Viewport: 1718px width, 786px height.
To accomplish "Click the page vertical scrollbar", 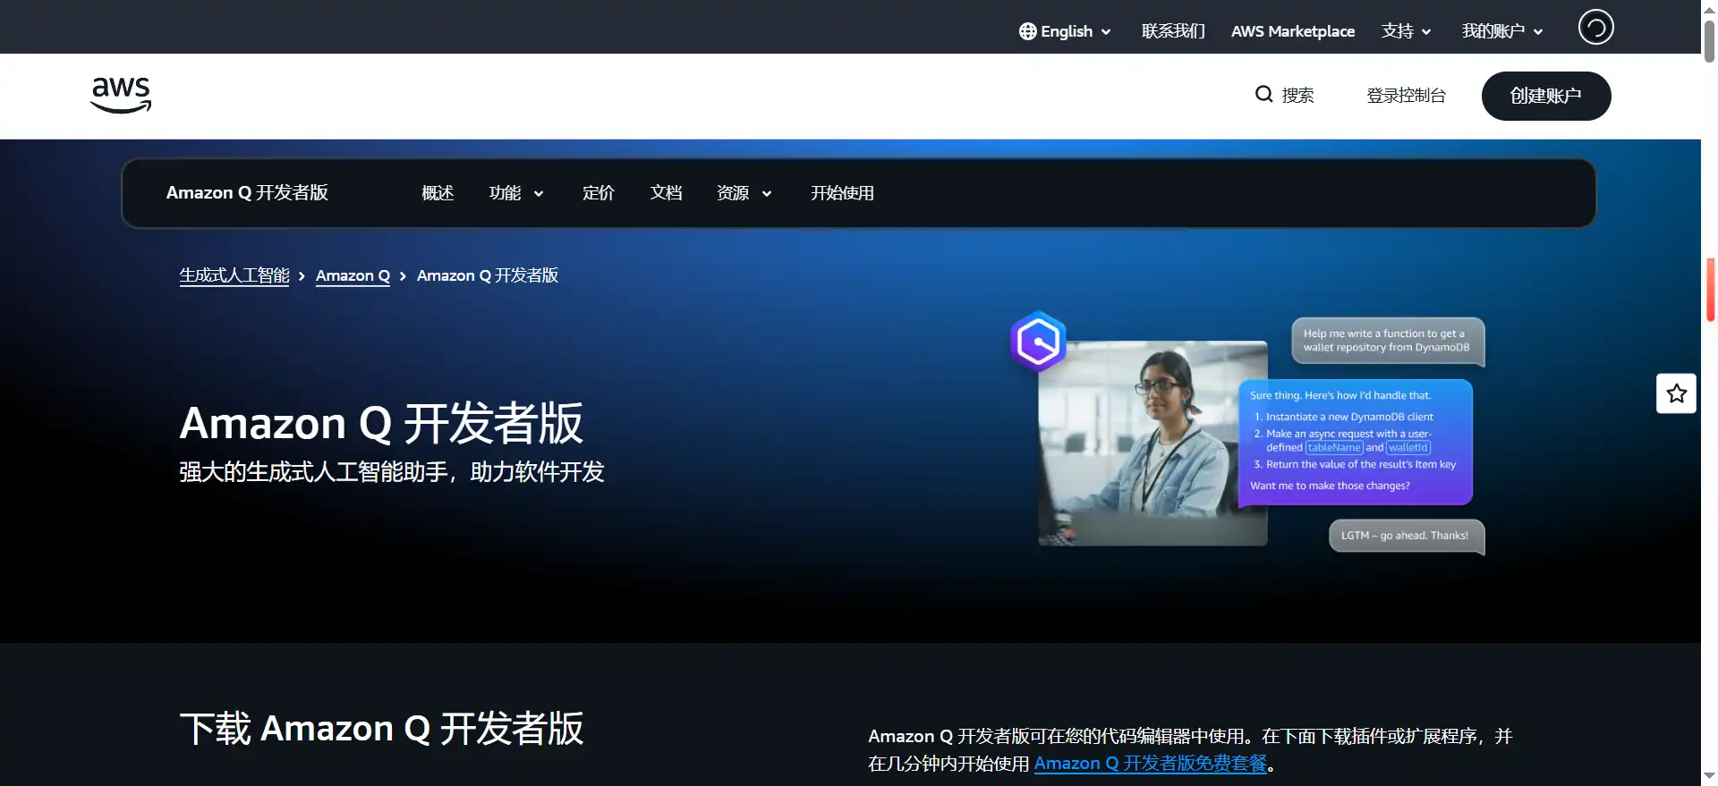I will 1709,393.
